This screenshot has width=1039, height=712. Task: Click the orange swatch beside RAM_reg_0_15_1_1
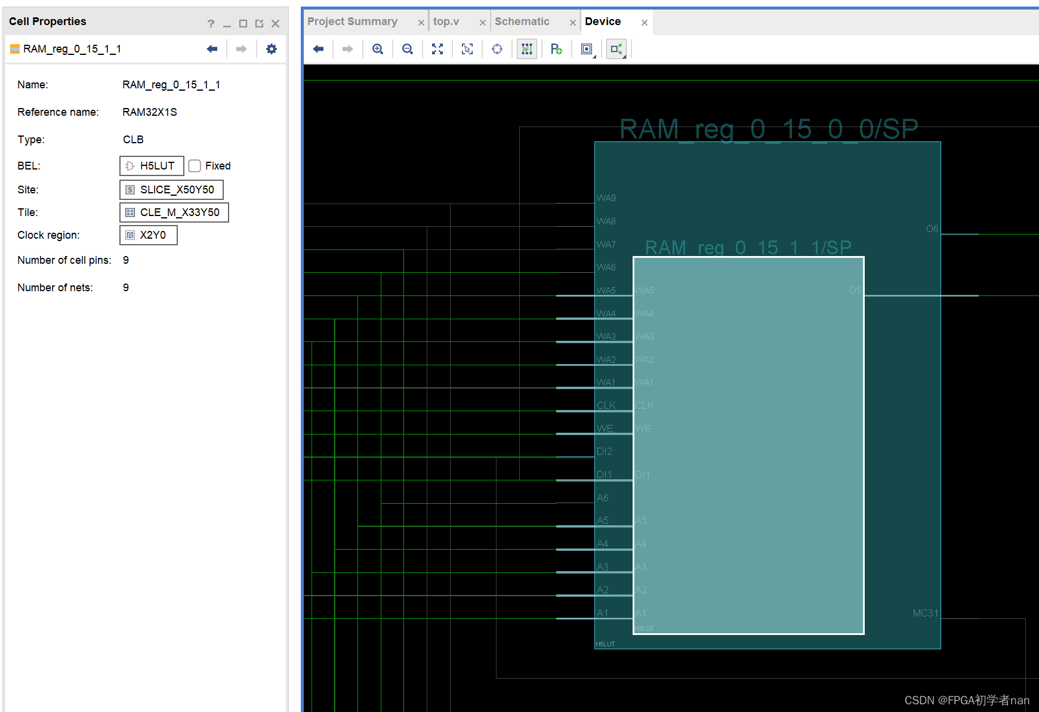pyautogui.click(x=14, y=48)
